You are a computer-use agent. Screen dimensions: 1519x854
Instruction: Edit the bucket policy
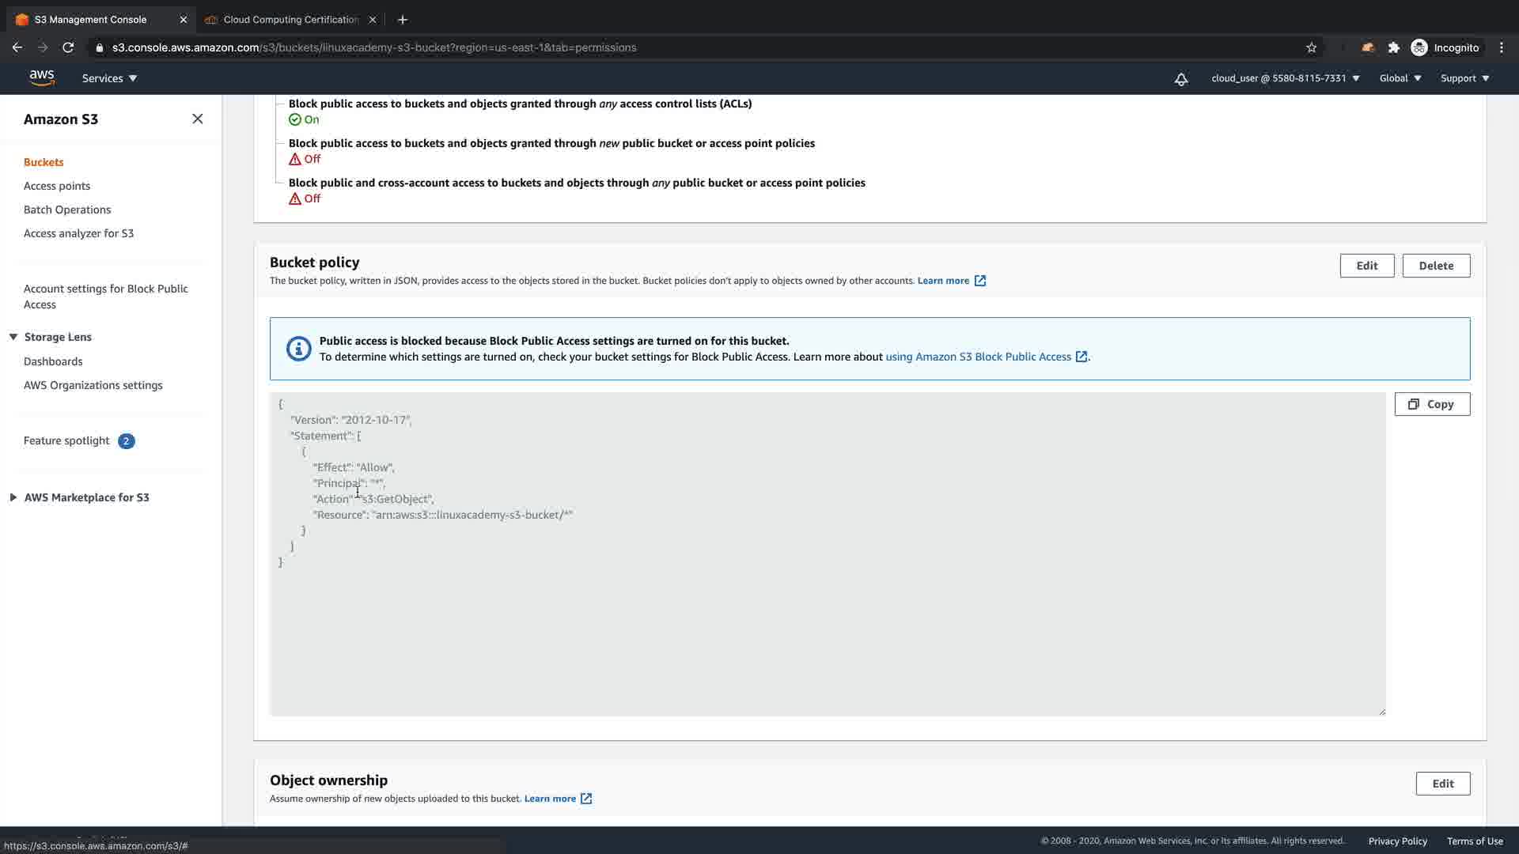click(1366, 266)
